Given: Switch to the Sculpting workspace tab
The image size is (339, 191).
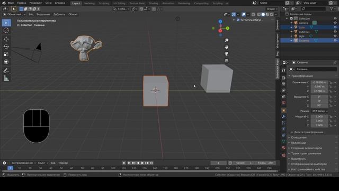Looking at the screenshot, I should [x=104, y=4].
